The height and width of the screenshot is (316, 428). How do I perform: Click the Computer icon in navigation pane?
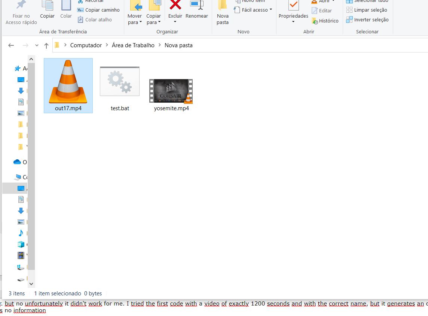click(18, 177)
